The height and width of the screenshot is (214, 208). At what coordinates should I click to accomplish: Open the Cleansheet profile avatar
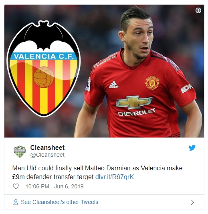coord(20,151)
